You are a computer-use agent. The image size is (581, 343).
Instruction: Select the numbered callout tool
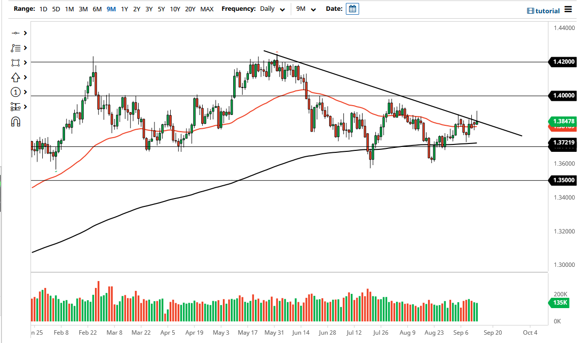[x=16, y=92]
